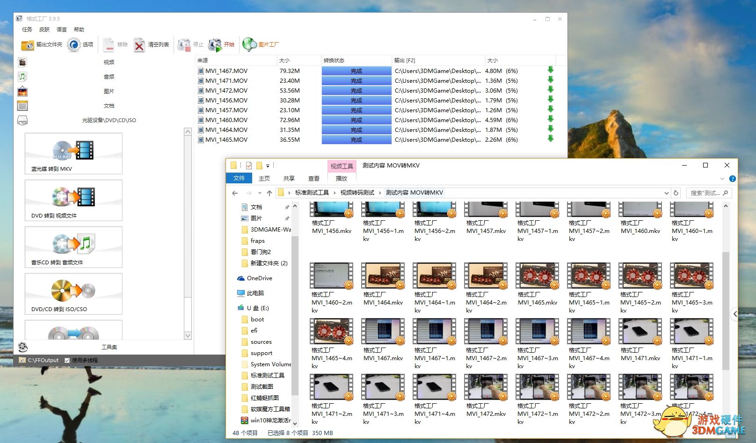Pick the DVD/CD 转到 ISO/CSO tool
This screenshot has width=756, height=443.
[73, 294]
